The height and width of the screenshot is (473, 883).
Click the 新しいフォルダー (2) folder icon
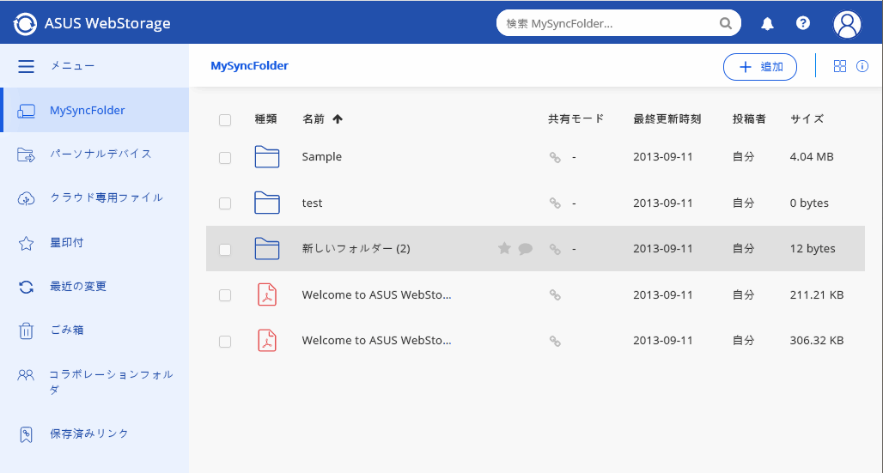(267, 248)
